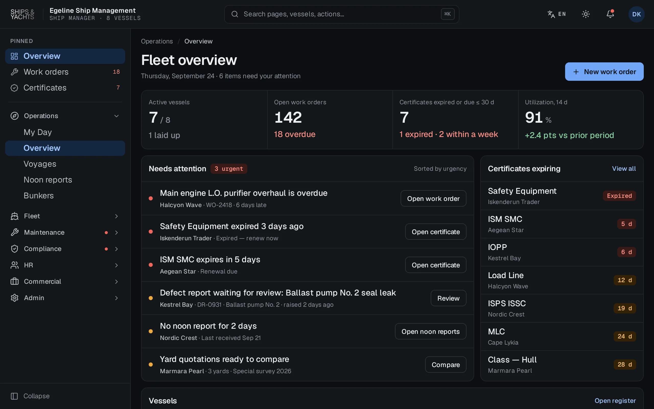The height and width of the screenshot is (409, 654).
Task: Expand the Fleet section chevron
Action: coord(116,216)
